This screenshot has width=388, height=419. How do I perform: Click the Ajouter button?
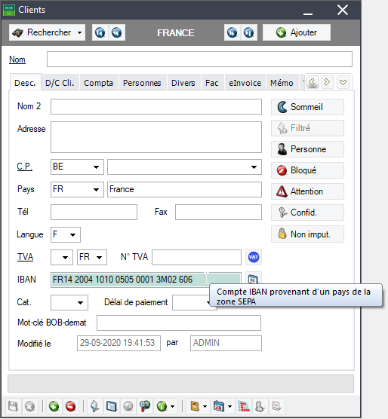[x=297, y=32]
